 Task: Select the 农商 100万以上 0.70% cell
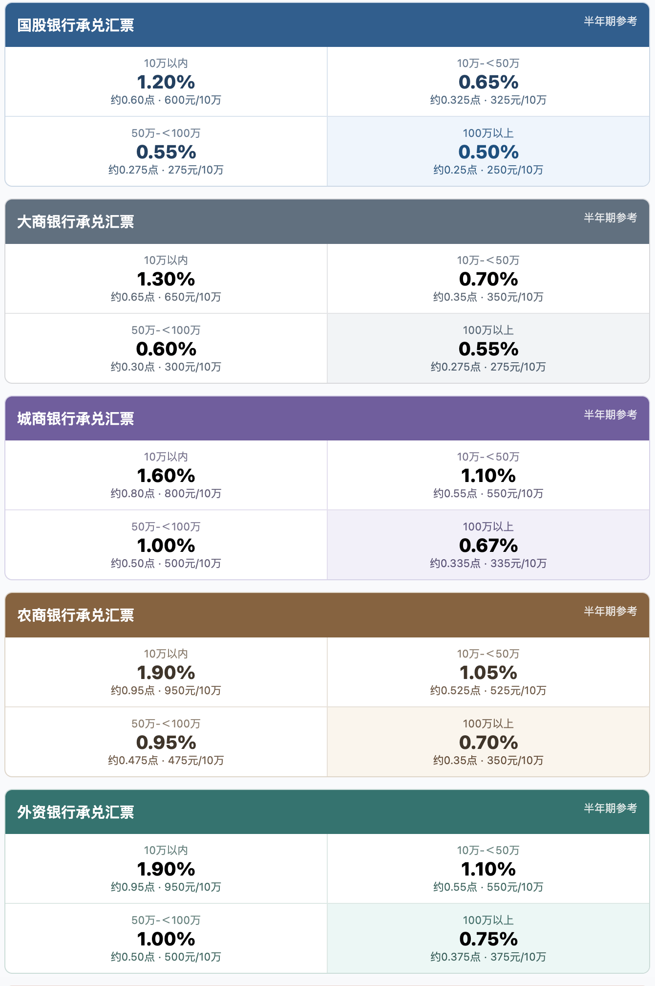pyautogui.click(x=488, y=742)
